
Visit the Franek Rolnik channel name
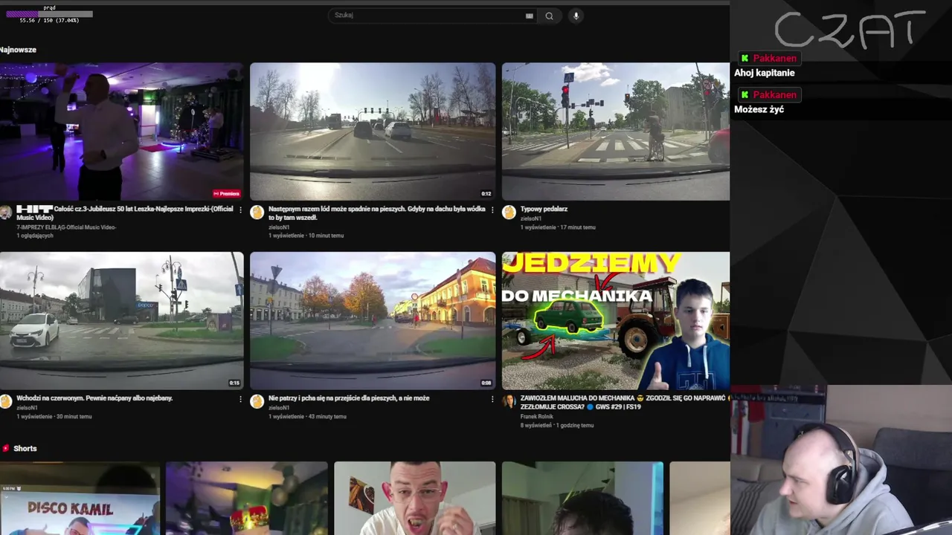537,416
